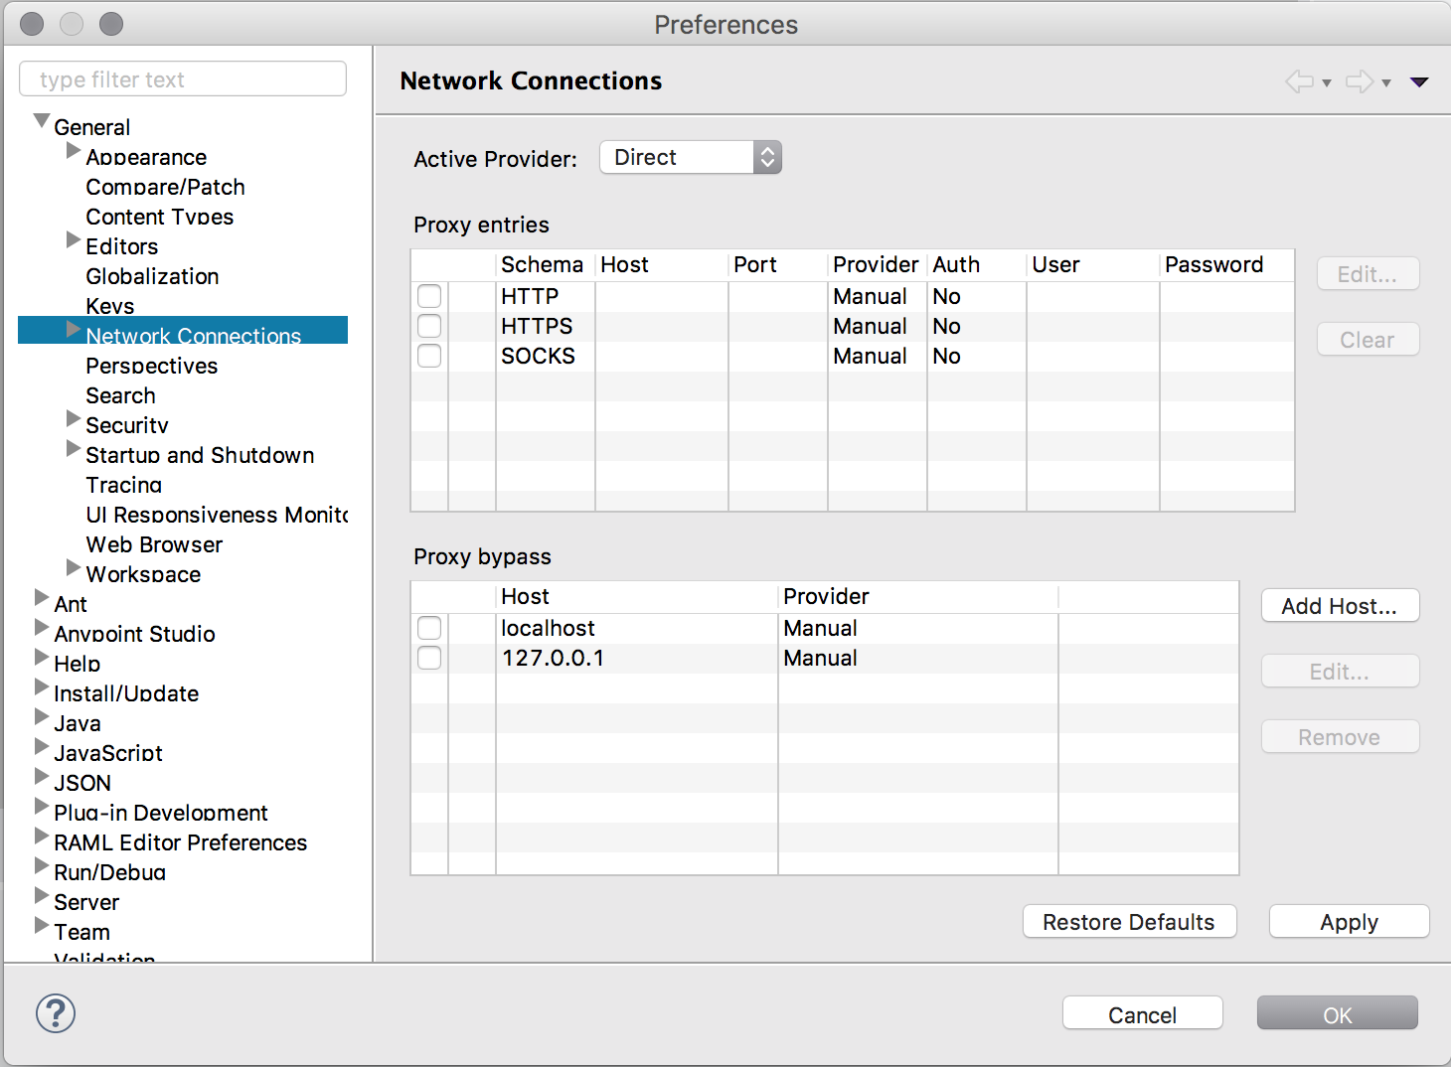Check the localhost proxy bypass entry
Viewport: 1451px width, 1067px height.
pyautogui.click(x=428, y=627)
